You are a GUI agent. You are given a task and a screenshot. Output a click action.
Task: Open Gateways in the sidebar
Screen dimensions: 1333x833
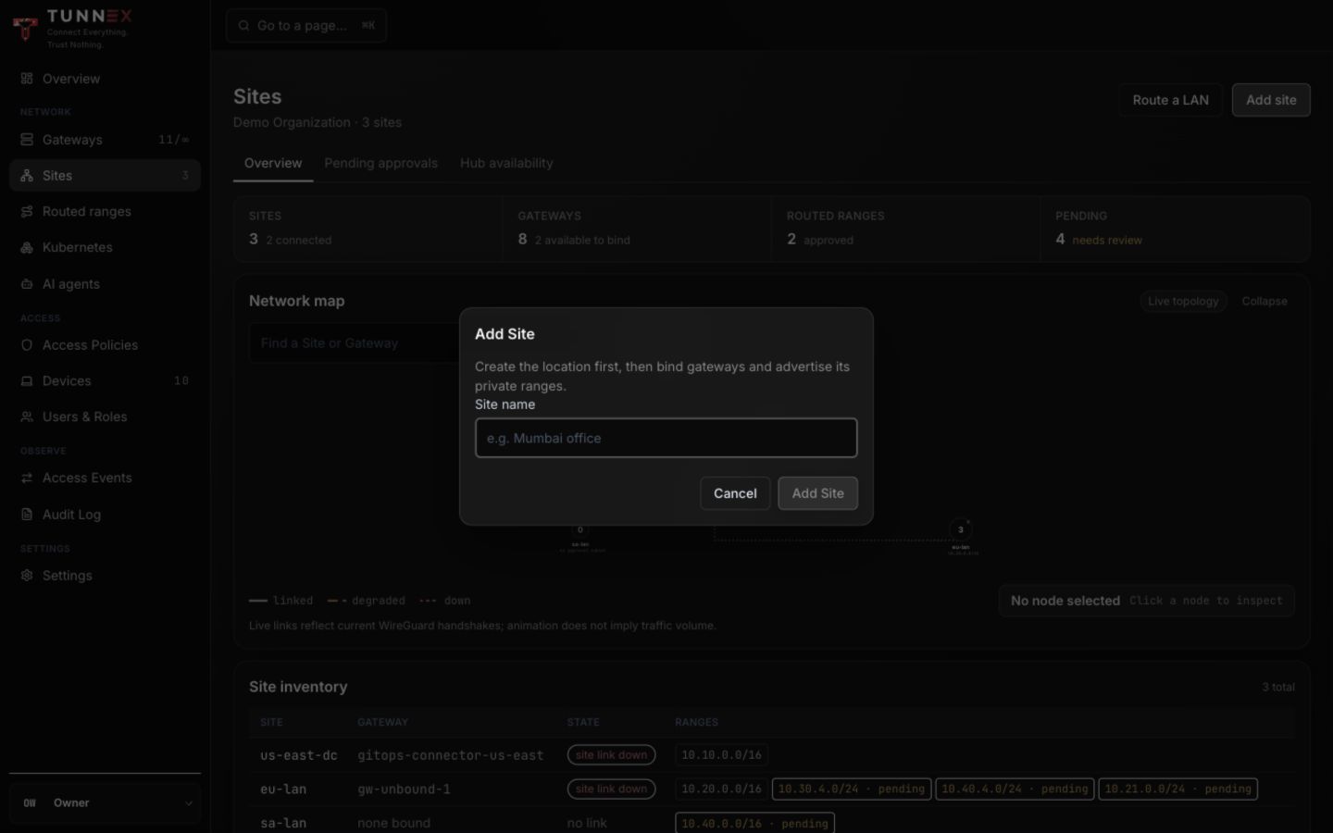click(105, 140)
